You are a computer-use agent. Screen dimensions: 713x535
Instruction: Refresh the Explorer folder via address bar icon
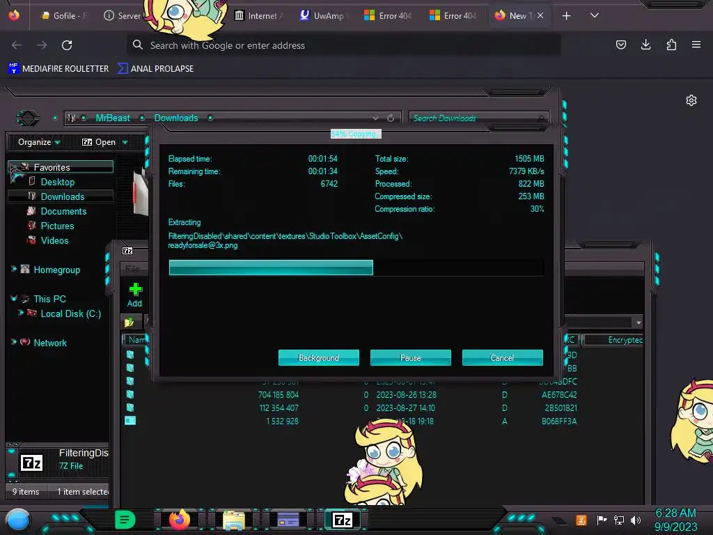point(391,118)
